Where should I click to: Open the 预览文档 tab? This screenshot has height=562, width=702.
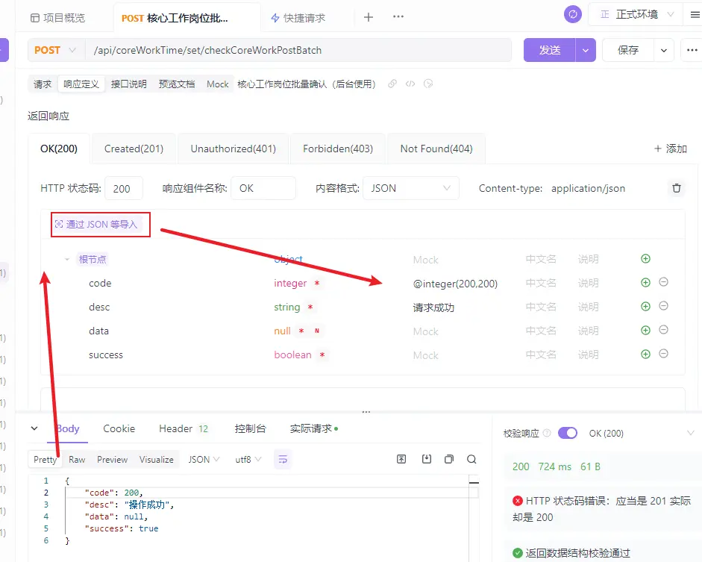point(177,84)
